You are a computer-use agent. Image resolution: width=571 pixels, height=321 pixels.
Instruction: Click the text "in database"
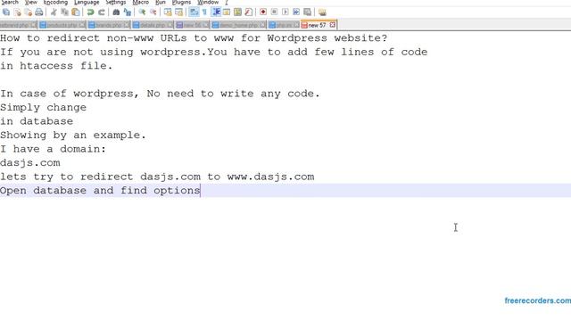pos(37,121)
